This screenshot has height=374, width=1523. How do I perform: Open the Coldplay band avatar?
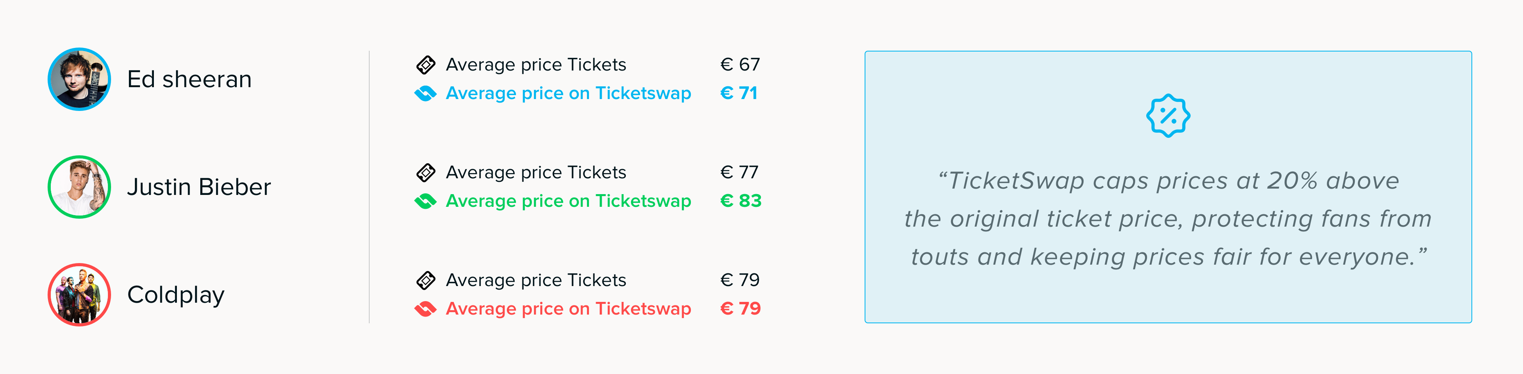(x=79, y=294)
